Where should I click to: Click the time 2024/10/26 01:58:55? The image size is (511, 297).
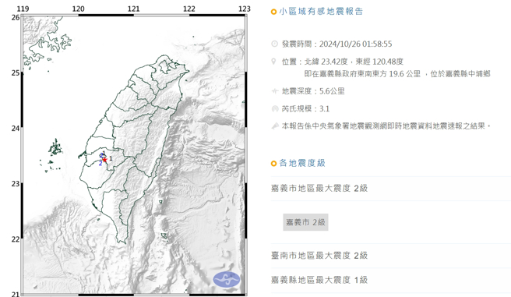(355, 44)
